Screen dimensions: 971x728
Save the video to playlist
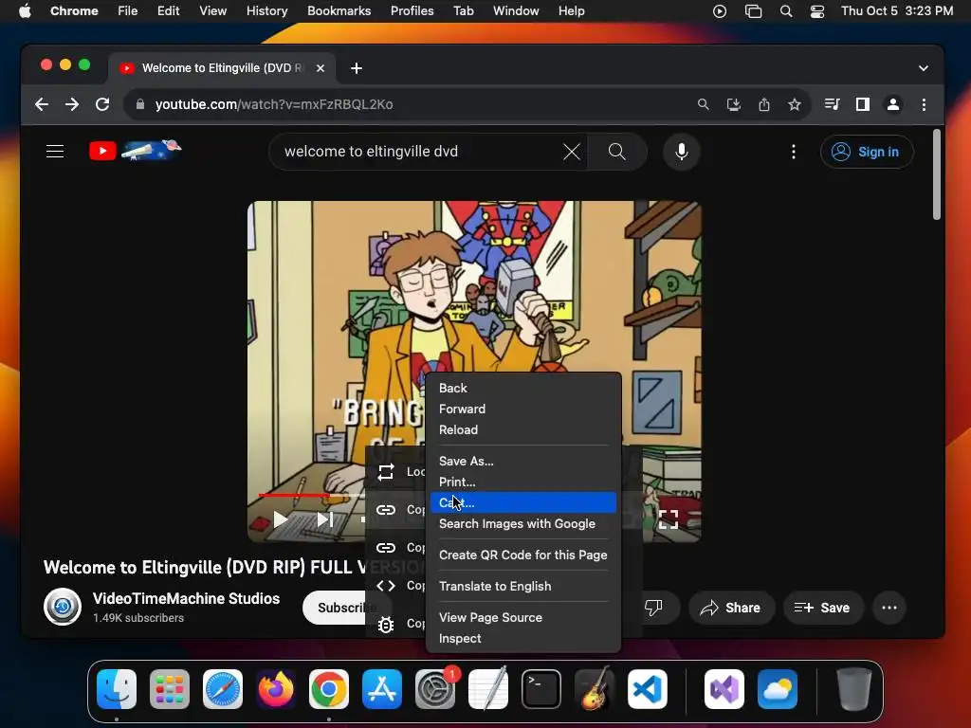pos(822,608)
